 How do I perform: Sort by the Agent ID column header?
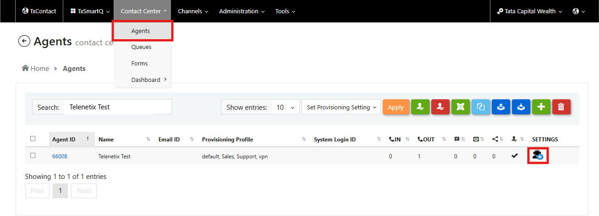coord(71,139)
